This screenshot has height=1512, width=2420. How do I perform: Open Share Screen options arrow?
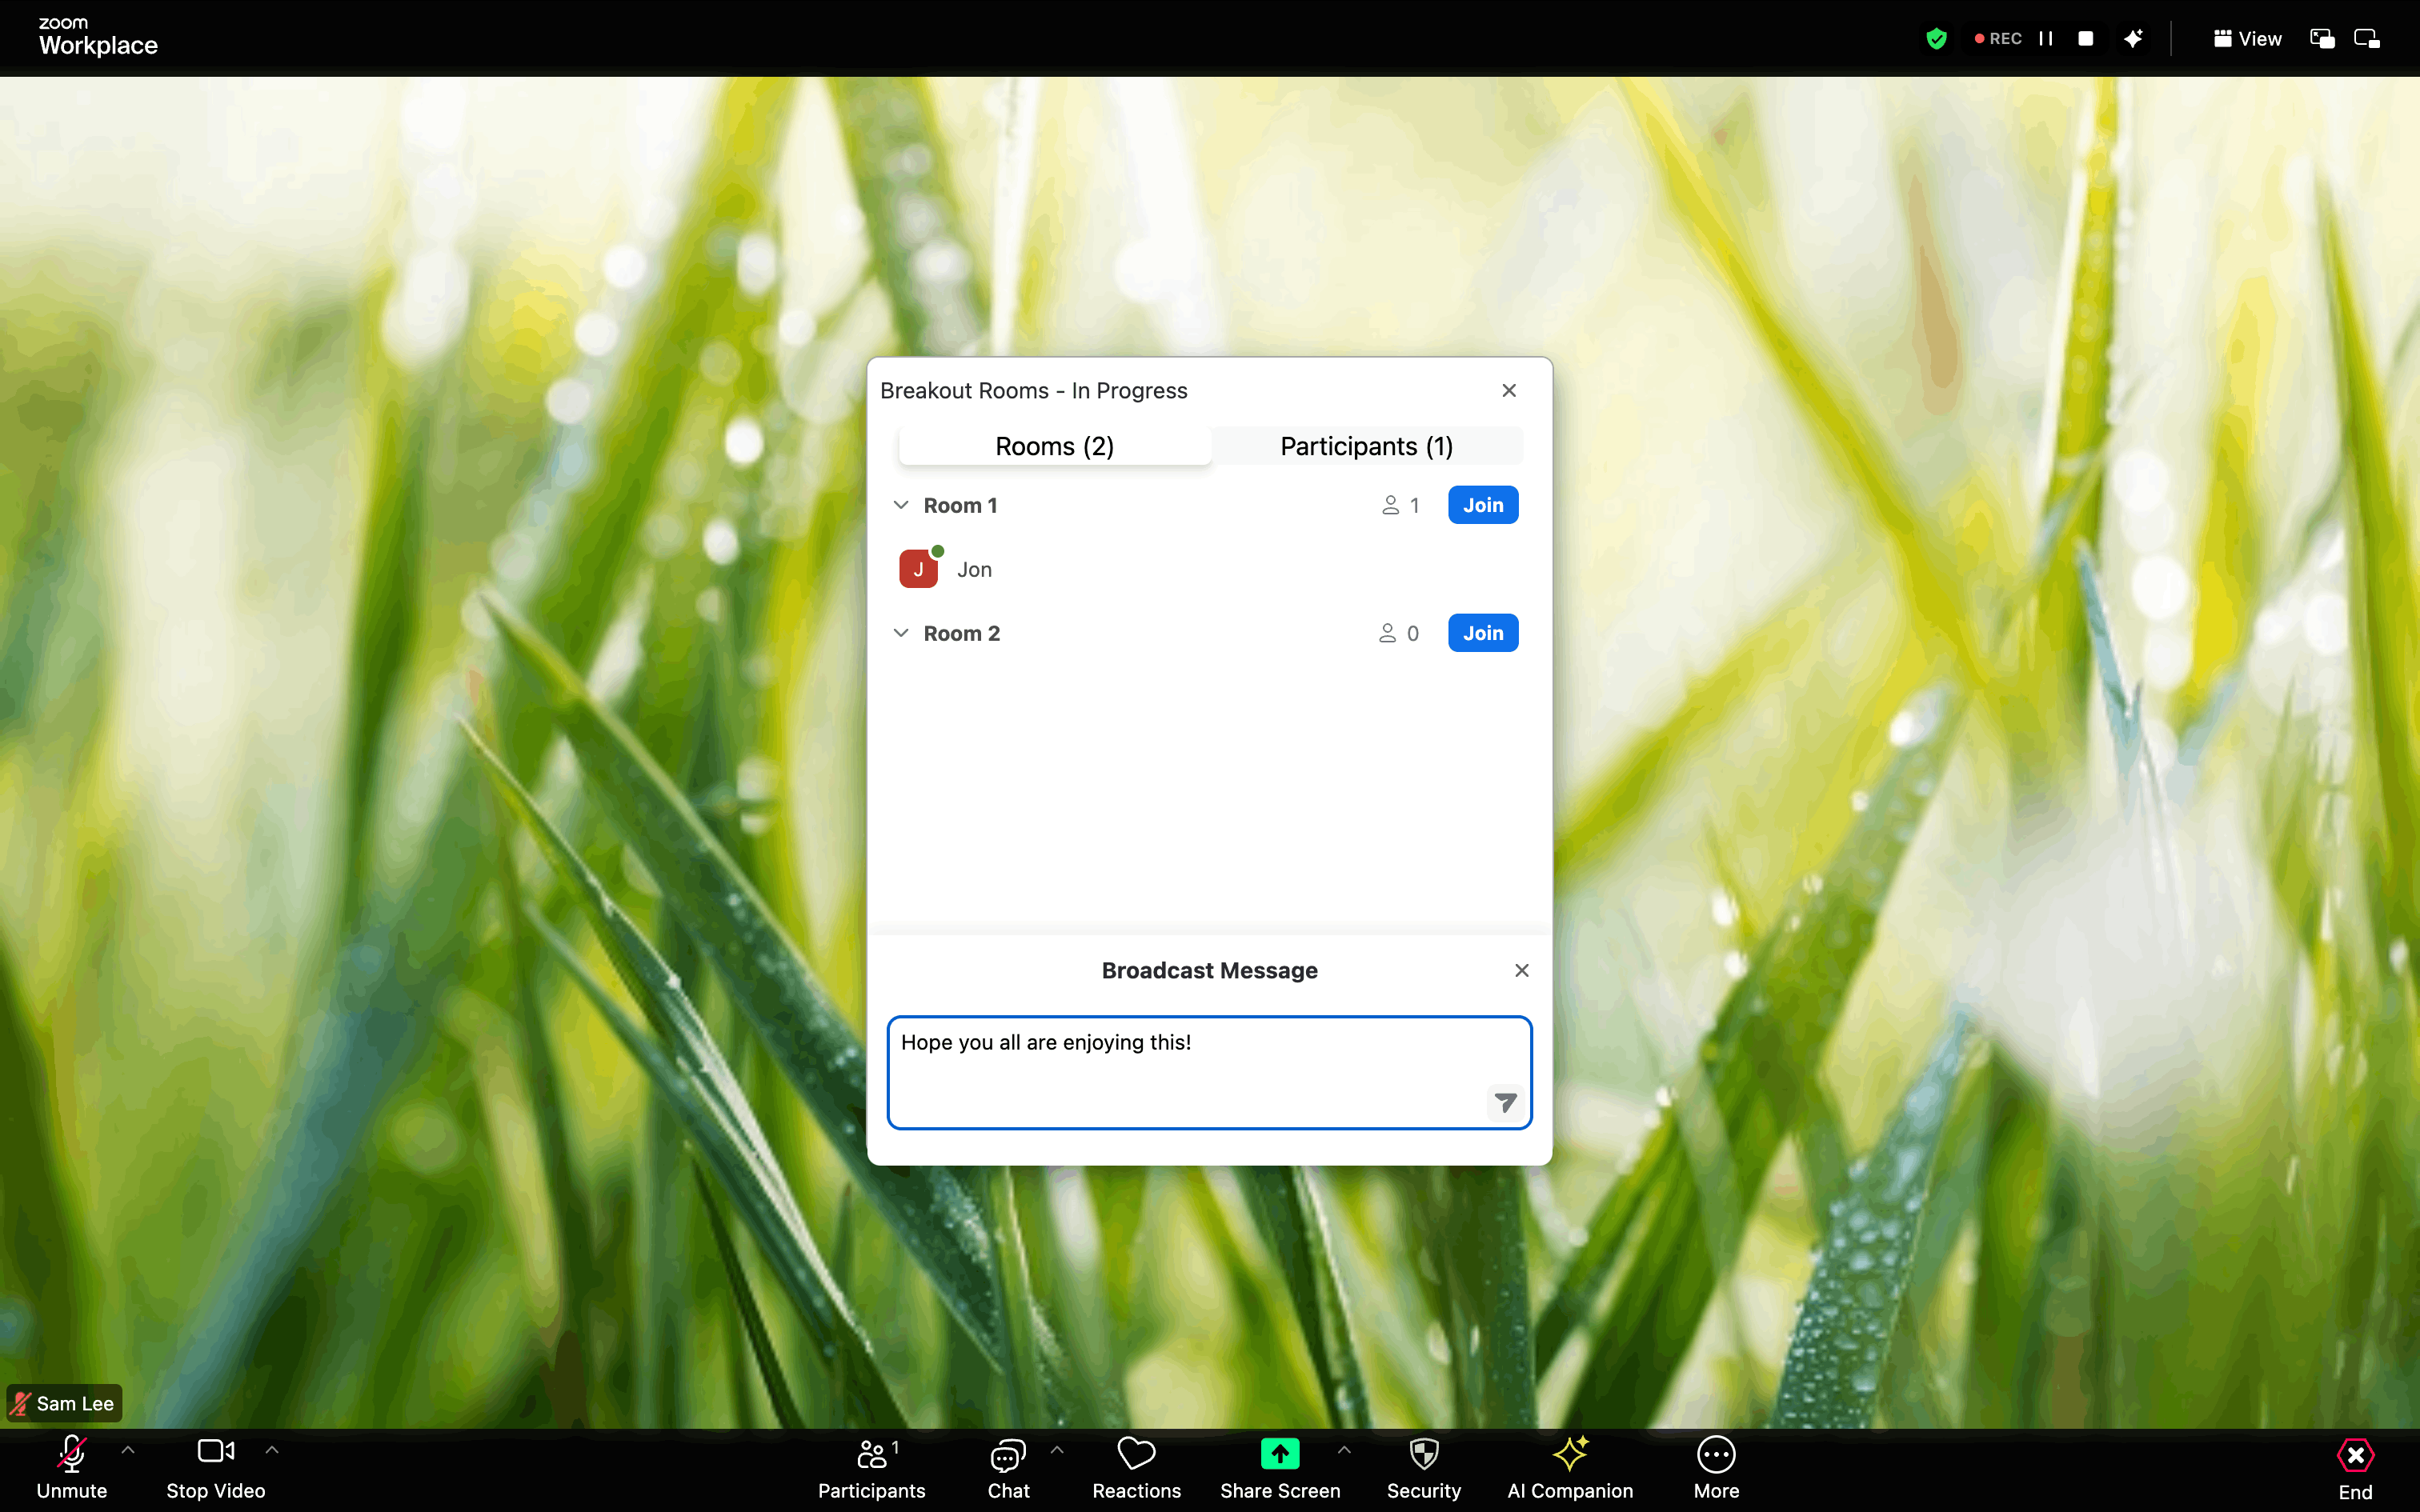(1344, 1449)
